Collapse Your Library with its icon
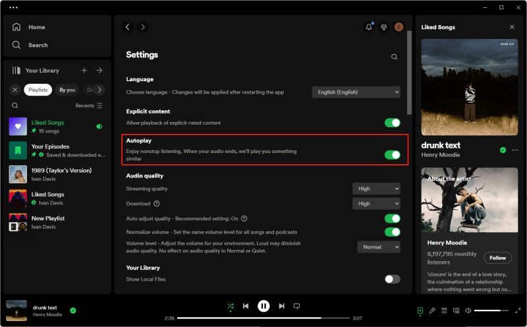 [x=16, y=71]
